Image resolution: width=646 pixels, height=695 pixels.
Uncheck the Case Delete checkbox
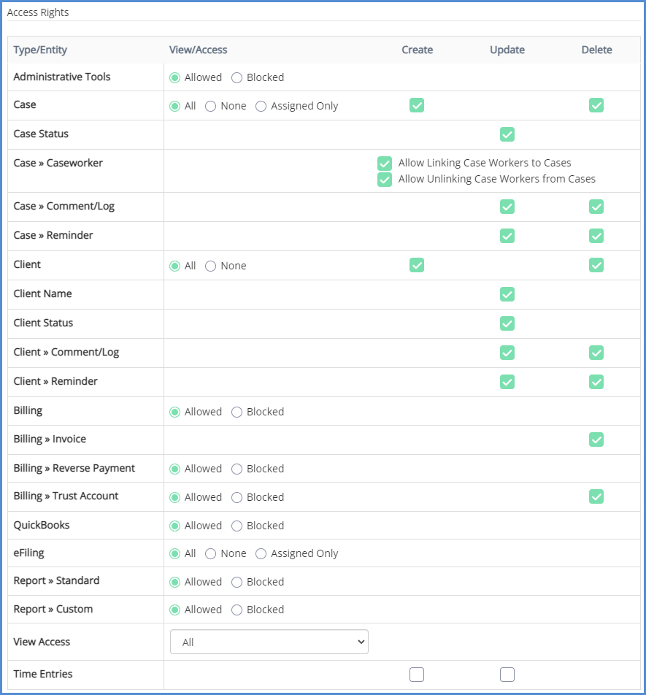596,105
